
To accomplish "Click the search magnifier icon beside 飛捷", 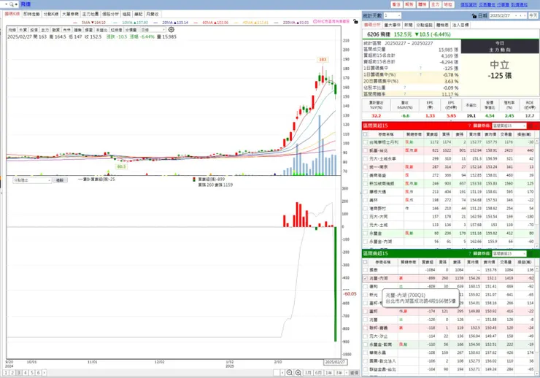I will 12,4.
